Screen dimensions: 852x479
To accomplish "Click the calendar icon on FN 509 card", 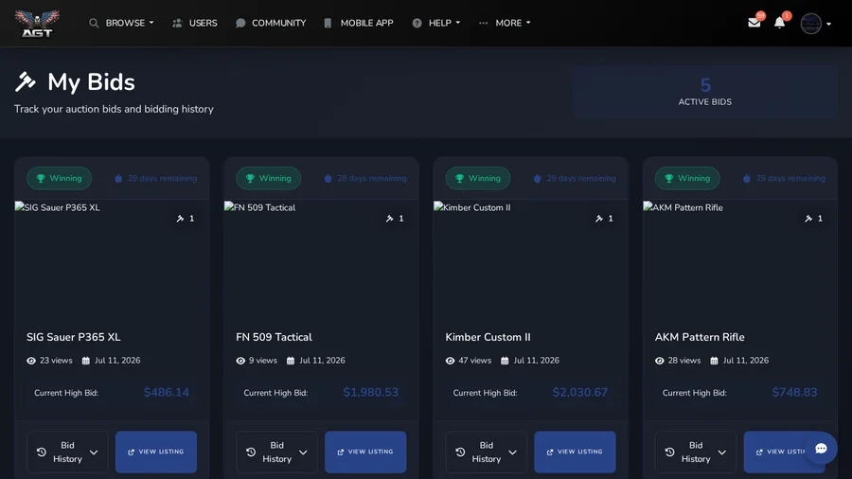I will [291, 361].
